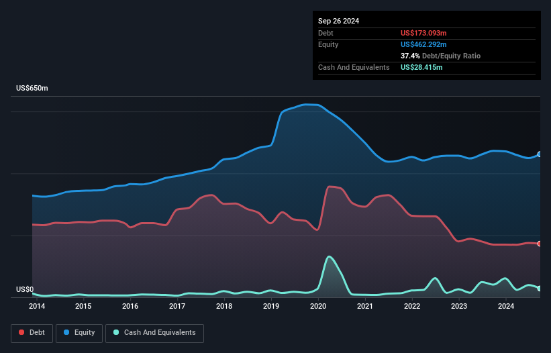Image resolution: width=551 pixels, height=353 pixels.
Task: Click the US$173.093m debt value
Action: [423, 33]
